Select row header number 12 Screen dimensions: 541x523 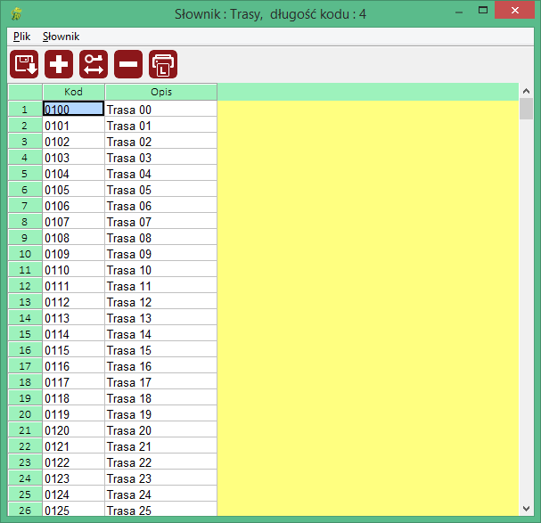pos(25,286)
